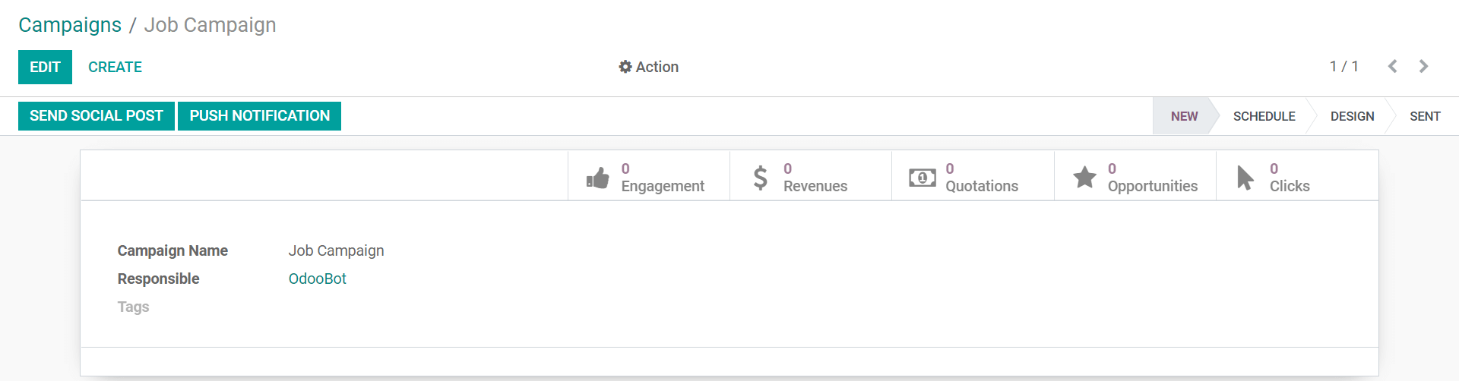Click the Responsible field label
Viewport: 1459px width, 381px height.
pyautogui.click(x=158, y=279)
